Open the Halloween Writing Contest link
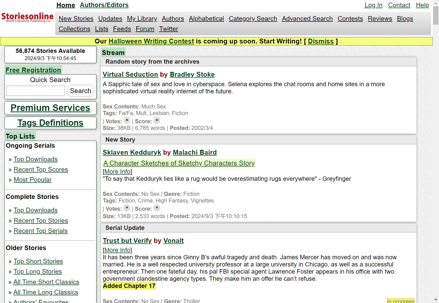Screen dimensions: 439x303 tap(151, 41)
